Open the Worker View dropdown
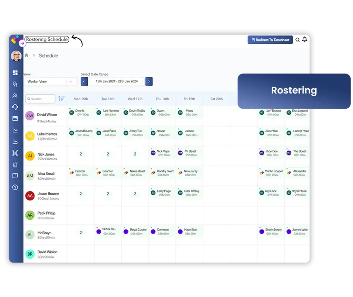This screenshot has height=297, width=353. point(51,82)
